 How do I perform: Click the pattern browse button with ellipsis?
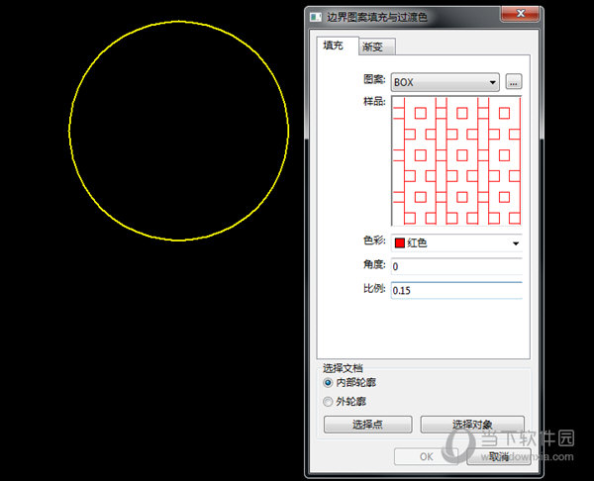(513, 82)
